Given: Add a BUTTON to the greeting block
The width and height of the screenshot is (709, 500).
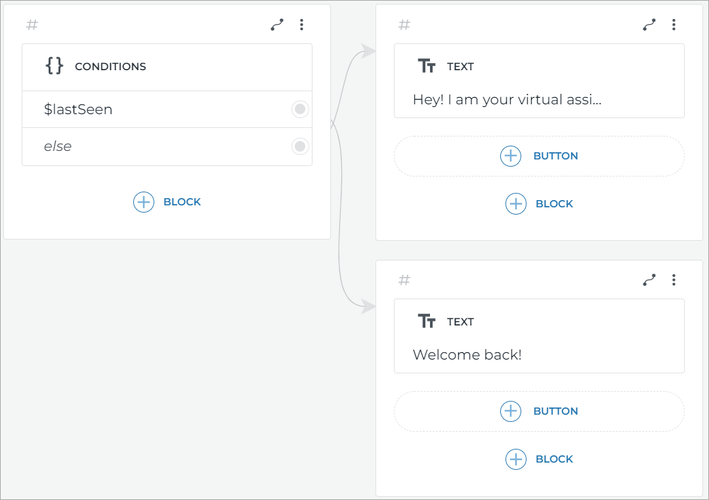Looking at the screenshot, I should (539, 156).
